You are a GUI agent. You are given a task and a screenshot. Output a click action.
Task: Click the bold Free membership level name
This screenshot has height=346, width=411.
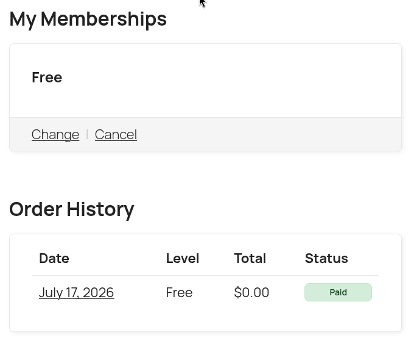[x=47, y=77]
